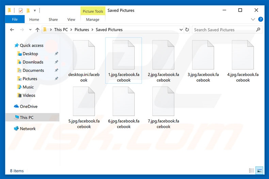Open Recent locations dropdown arrow

coord(30,30)
